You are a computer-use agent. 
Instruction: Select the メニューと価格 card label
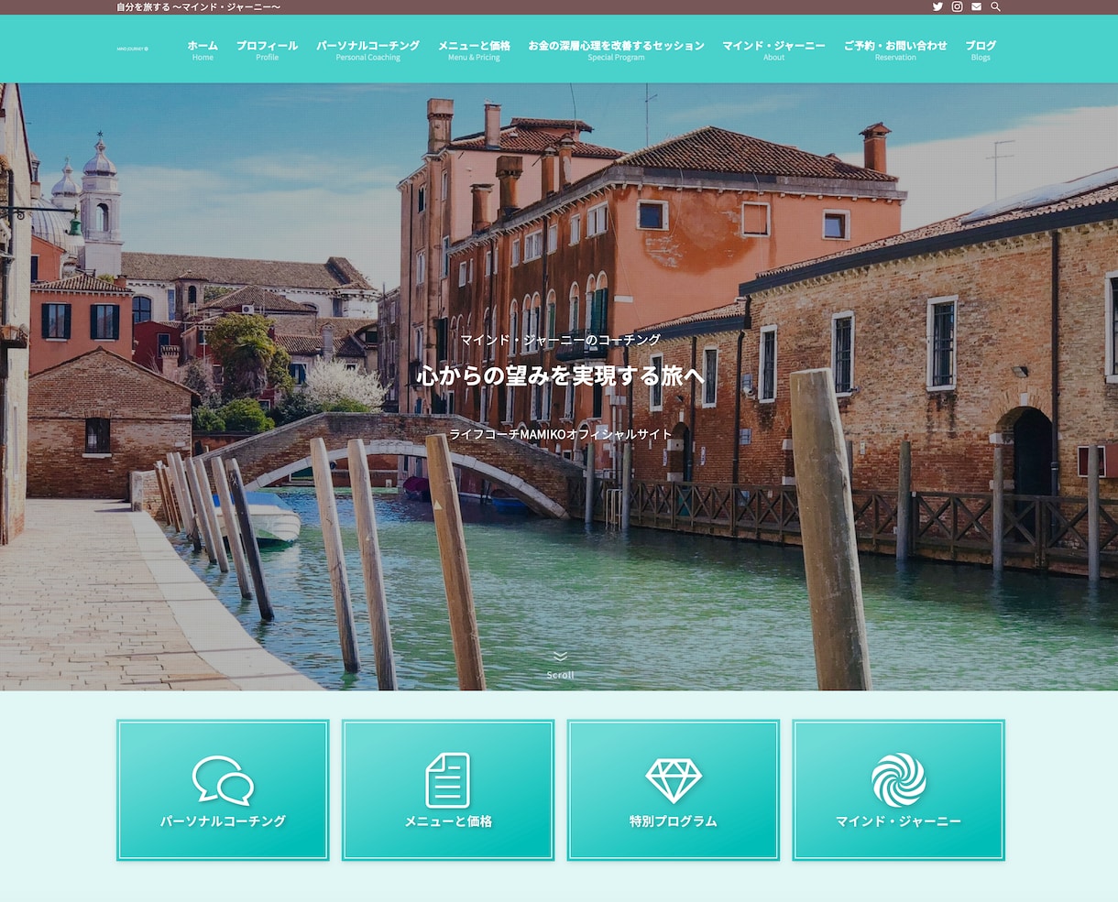point(448,821)
